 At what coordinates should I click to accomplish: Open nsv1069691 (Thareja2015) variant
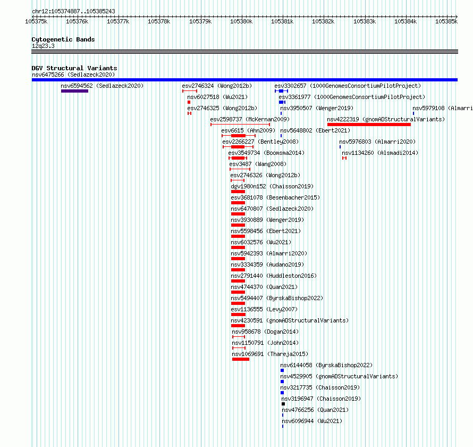tap(270, 354)
